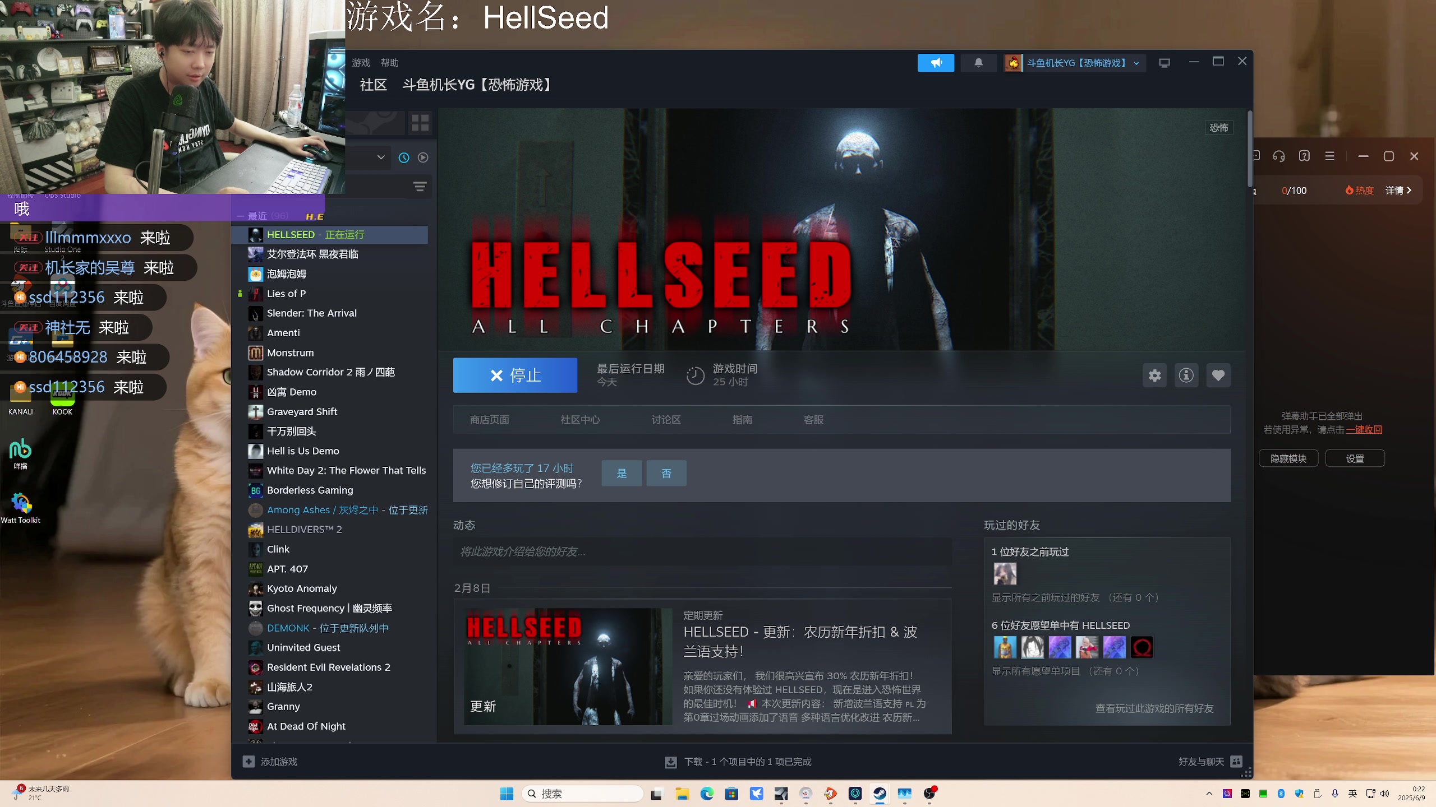Open HELLSEED manage gear settings

pos(1154,375)
